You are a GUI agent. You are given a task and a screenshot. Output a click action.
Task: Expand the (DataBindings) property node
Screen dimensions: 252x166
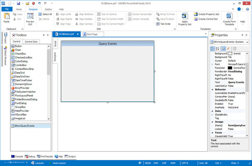212,115
